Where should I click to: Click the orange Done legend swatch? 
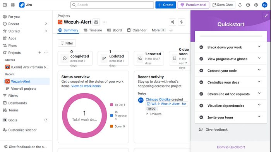[x=111, y=126]
